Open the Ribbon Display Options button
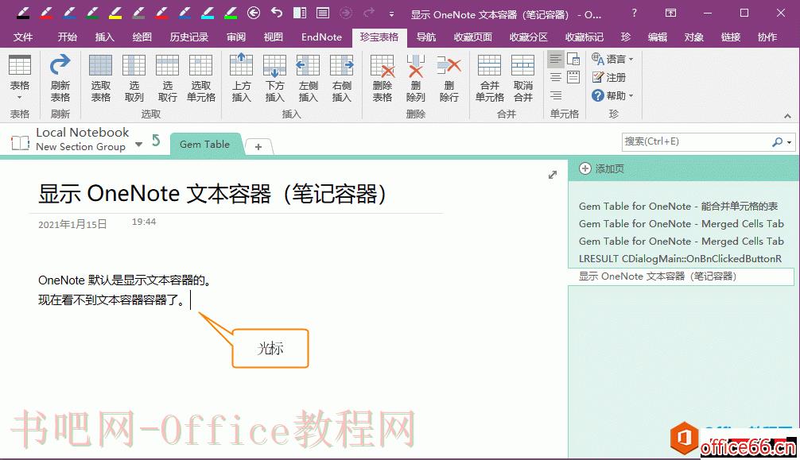The image size is (800, 460). coord(670,14)
